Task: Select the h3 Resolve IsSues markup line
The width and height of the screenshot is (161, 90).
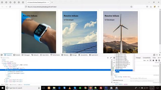Action: tap(15, 71)
